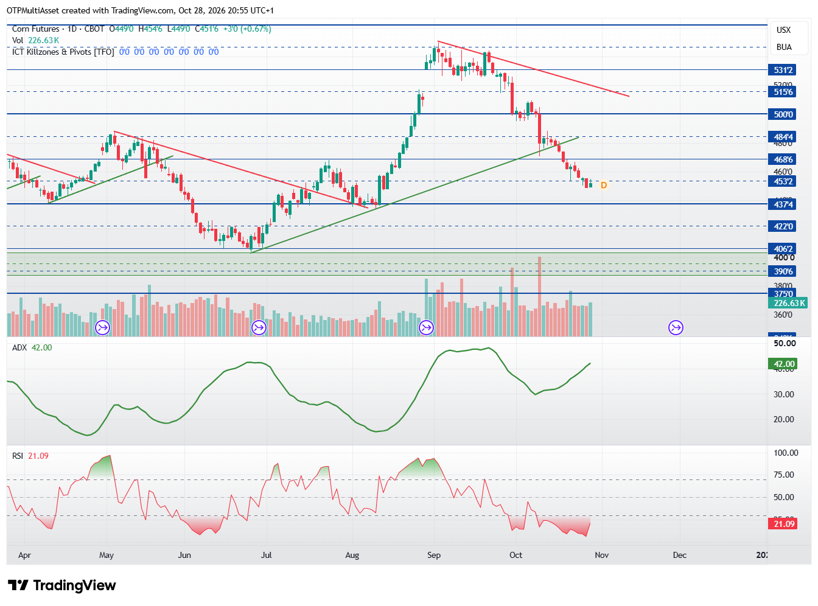Click the Nov label on the time axis
This screenshot has height=606, width=818.
click(x=601, y=555)
